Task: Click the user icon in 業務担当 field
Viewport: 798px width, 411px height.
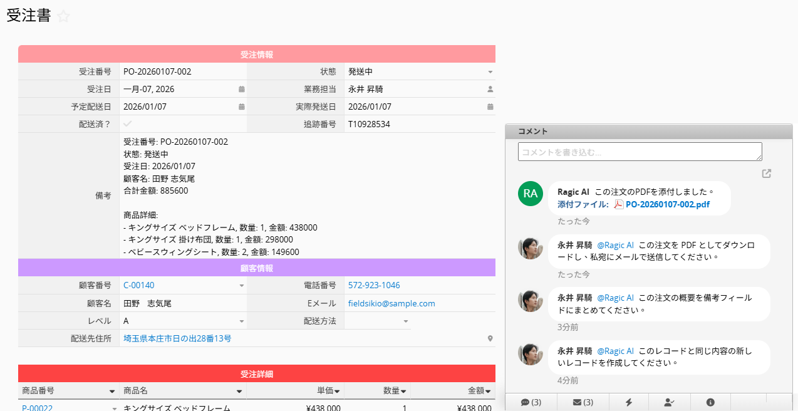Action: click(490, 90)
